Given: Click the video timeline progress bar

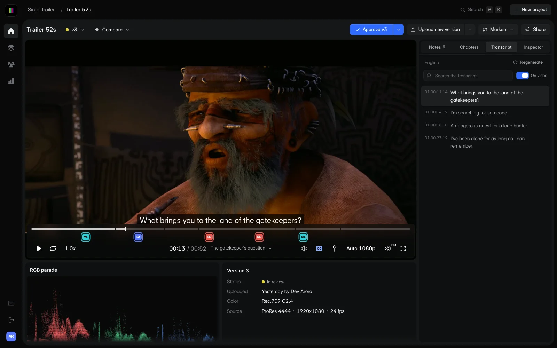Looking at the screenshot, I should (x=221, y=229).
